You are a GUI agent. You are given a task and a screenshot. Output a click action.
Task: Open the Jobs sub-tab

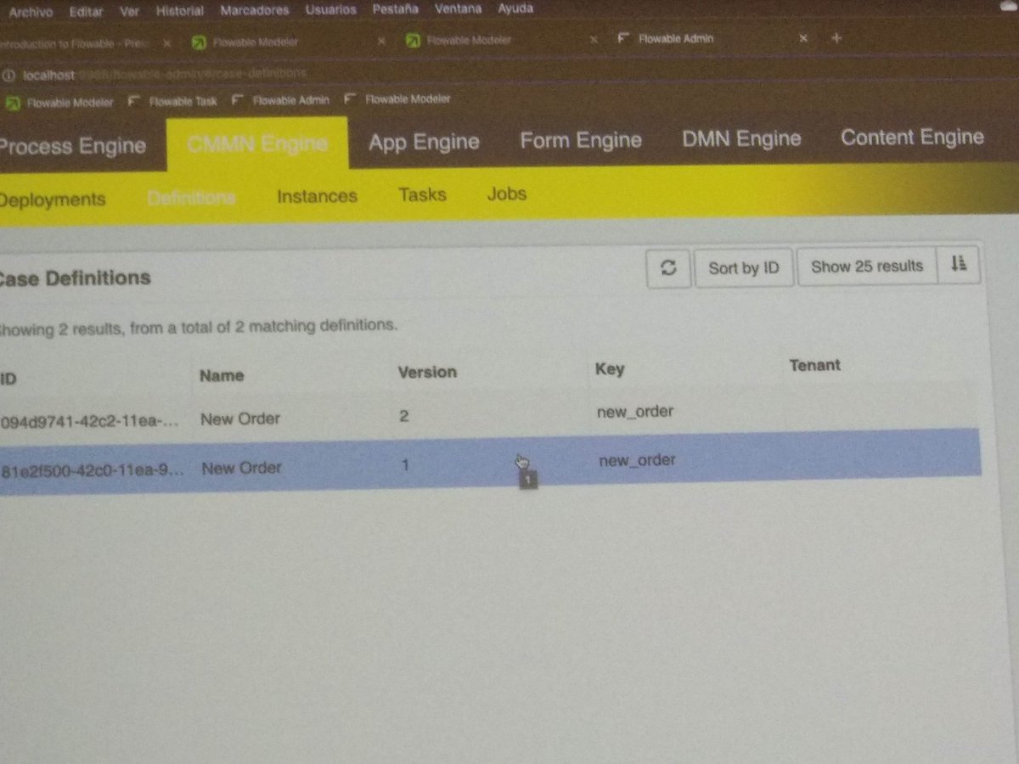point(507,194)
